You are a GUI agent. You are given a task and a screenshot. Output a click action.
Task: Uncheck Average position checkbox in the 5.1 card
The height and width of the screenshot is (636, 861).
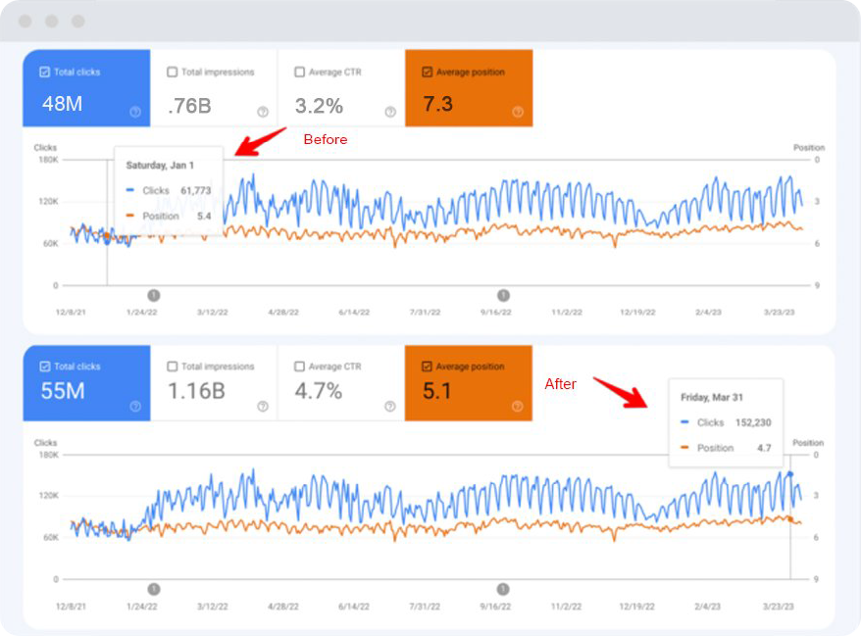click(x=427, y=367)
